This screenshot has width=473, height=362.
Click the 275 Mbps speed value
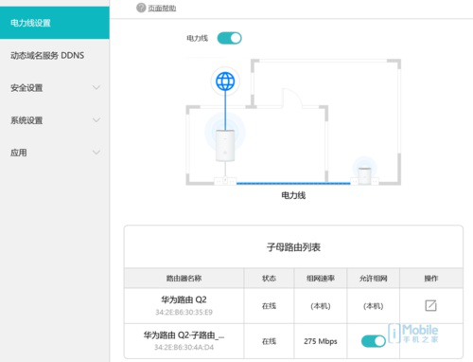pos(321,341)
